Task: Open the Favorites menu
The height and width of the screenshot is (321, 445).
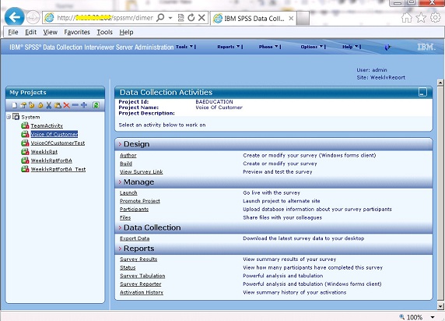Action: pyautogui.click(x=77, y=32)
